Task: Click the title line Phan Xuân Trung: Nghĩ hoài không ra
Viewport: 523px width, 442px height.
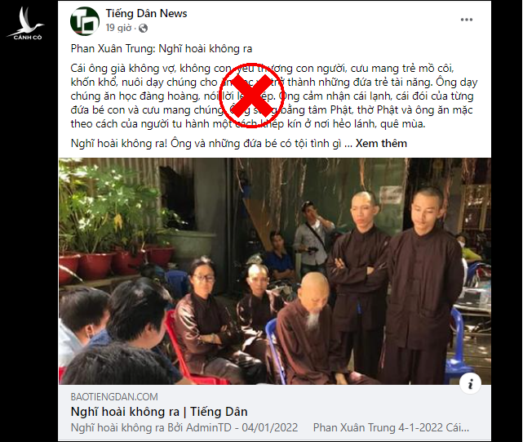Action: 162,49
